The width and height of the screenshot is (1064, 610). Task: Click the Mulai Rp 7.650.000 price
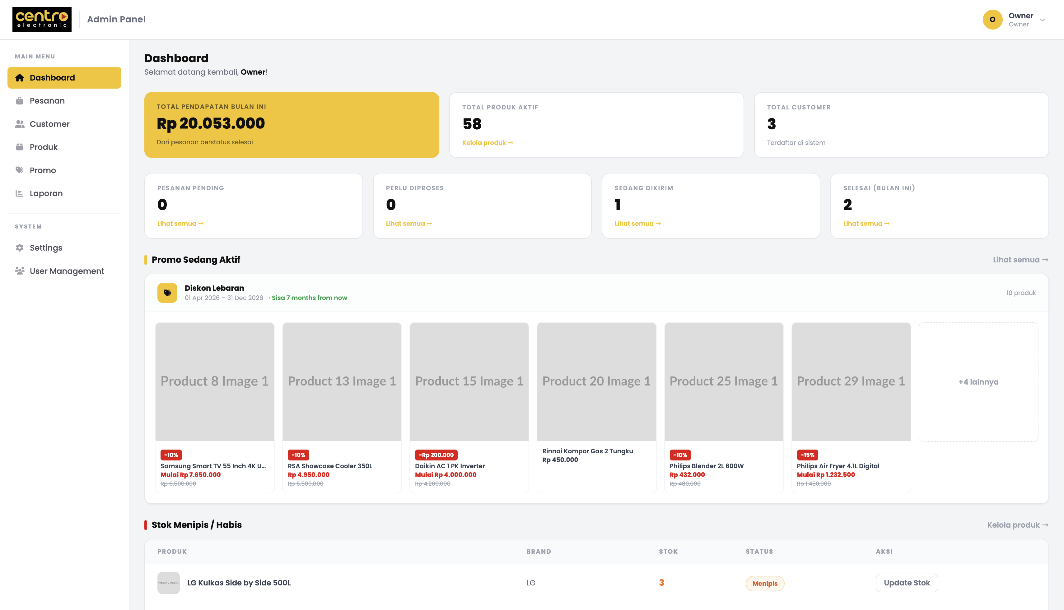[x=190, y=475]
